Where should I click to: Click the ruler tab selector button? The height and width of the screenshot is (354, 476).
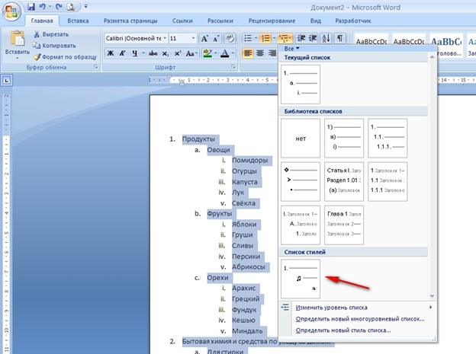(7, 81)
